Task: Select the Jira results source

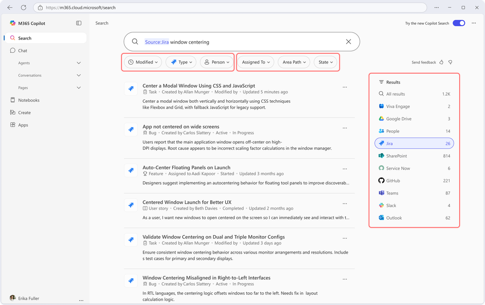Action: (x=414, y=144)
